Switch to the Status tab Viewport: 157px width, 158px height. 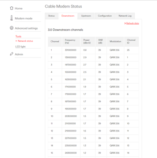[x=51, y=16]
